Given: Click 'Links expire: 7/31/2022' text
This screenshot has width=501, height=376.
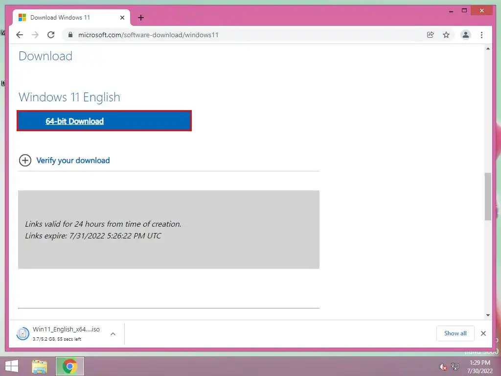Looking at the screenshot, I should 93,236.
